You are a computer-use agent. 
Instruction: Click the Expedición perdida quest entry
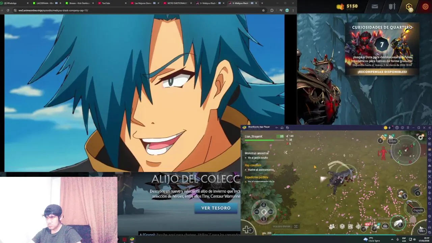pyautogui.click(x=259, y=179)
